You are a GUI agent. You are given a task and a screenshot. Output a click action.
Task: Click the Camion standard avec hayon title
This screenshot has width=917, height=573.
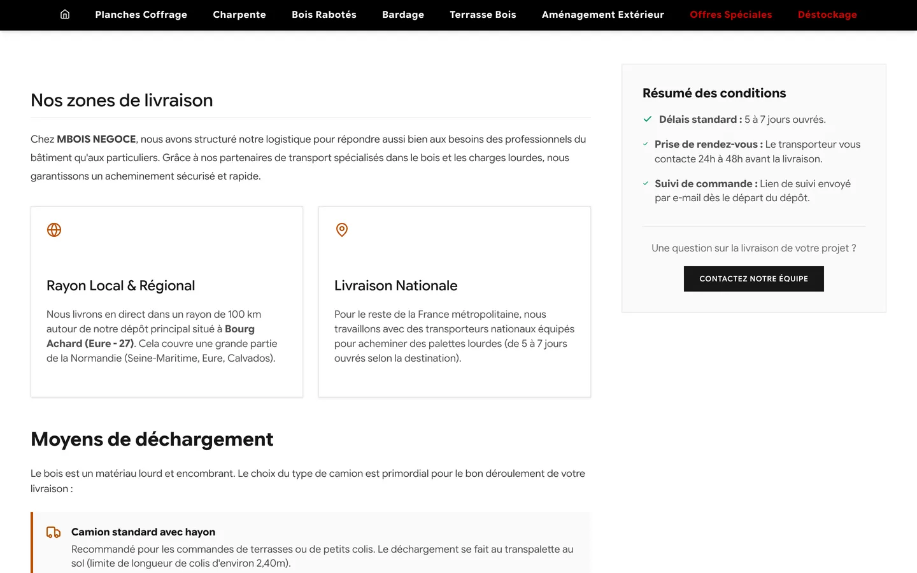pos(143,532)
